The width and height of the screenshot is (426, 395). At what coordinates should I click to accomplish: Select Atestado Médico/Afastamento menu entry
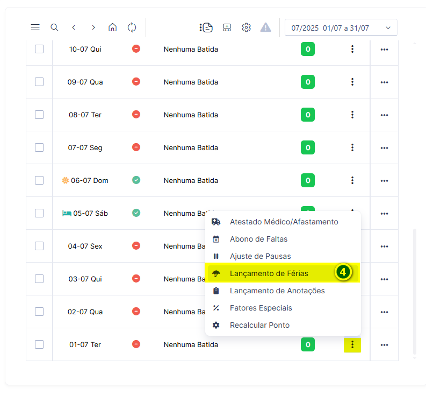[283, 222]
